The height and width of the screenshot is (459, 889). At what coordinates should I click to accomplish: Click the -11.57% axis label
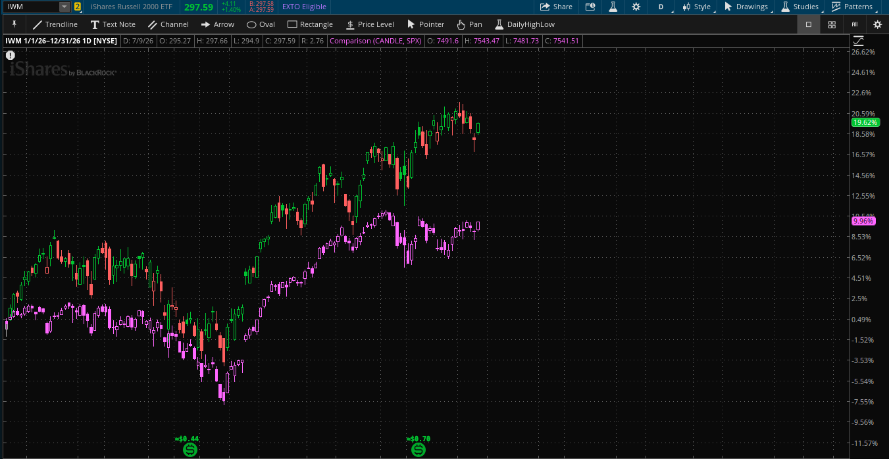[x=864, y=443]
